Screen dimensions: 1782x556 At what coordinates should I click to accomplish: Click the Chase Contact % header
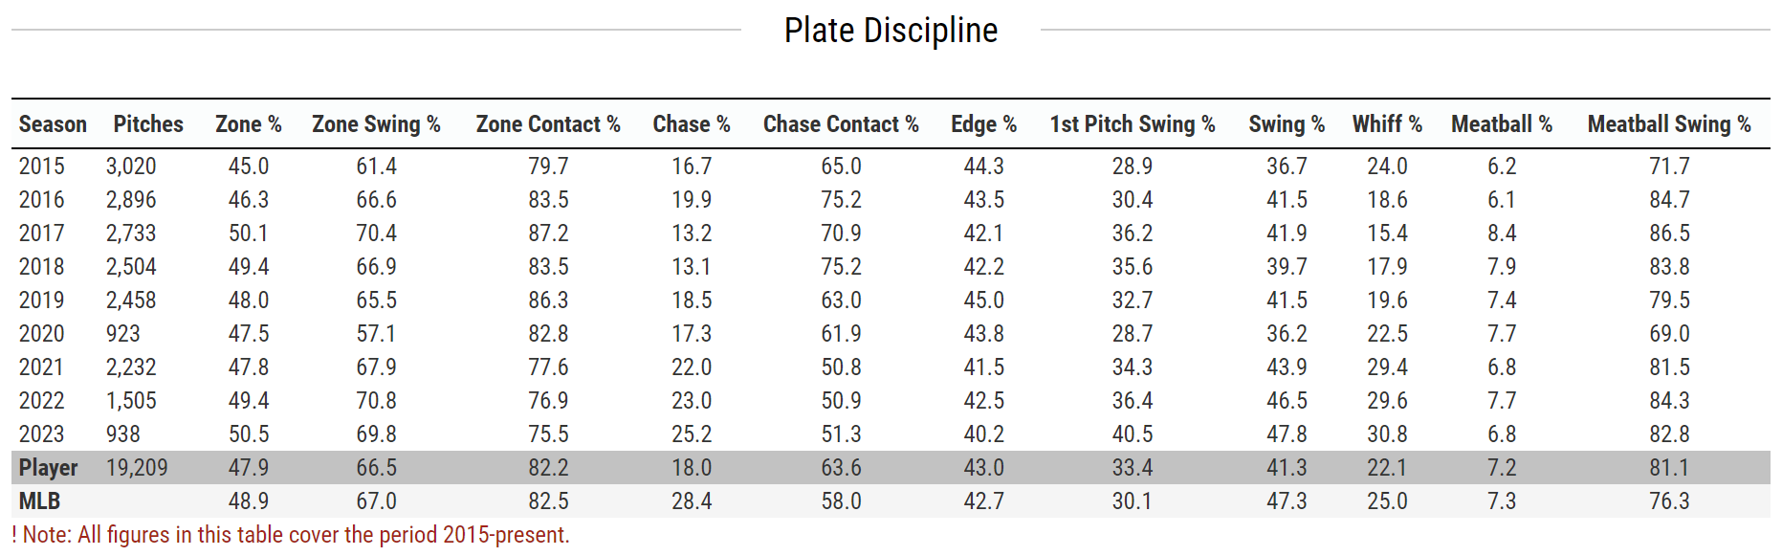(x=841, y=124)
